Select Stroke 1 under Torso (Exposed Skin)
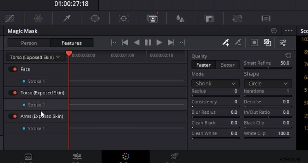Image resolution: width=308 pixels, height=163 pixels. click(x=36, y=105)
